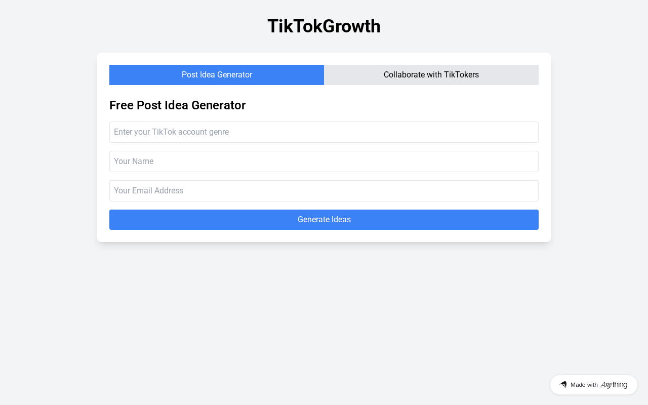The height and width of the screenshot is (405, 648).
Task: Choose the gray Collaborate with TikTokers tab
Action: point(431,75)
